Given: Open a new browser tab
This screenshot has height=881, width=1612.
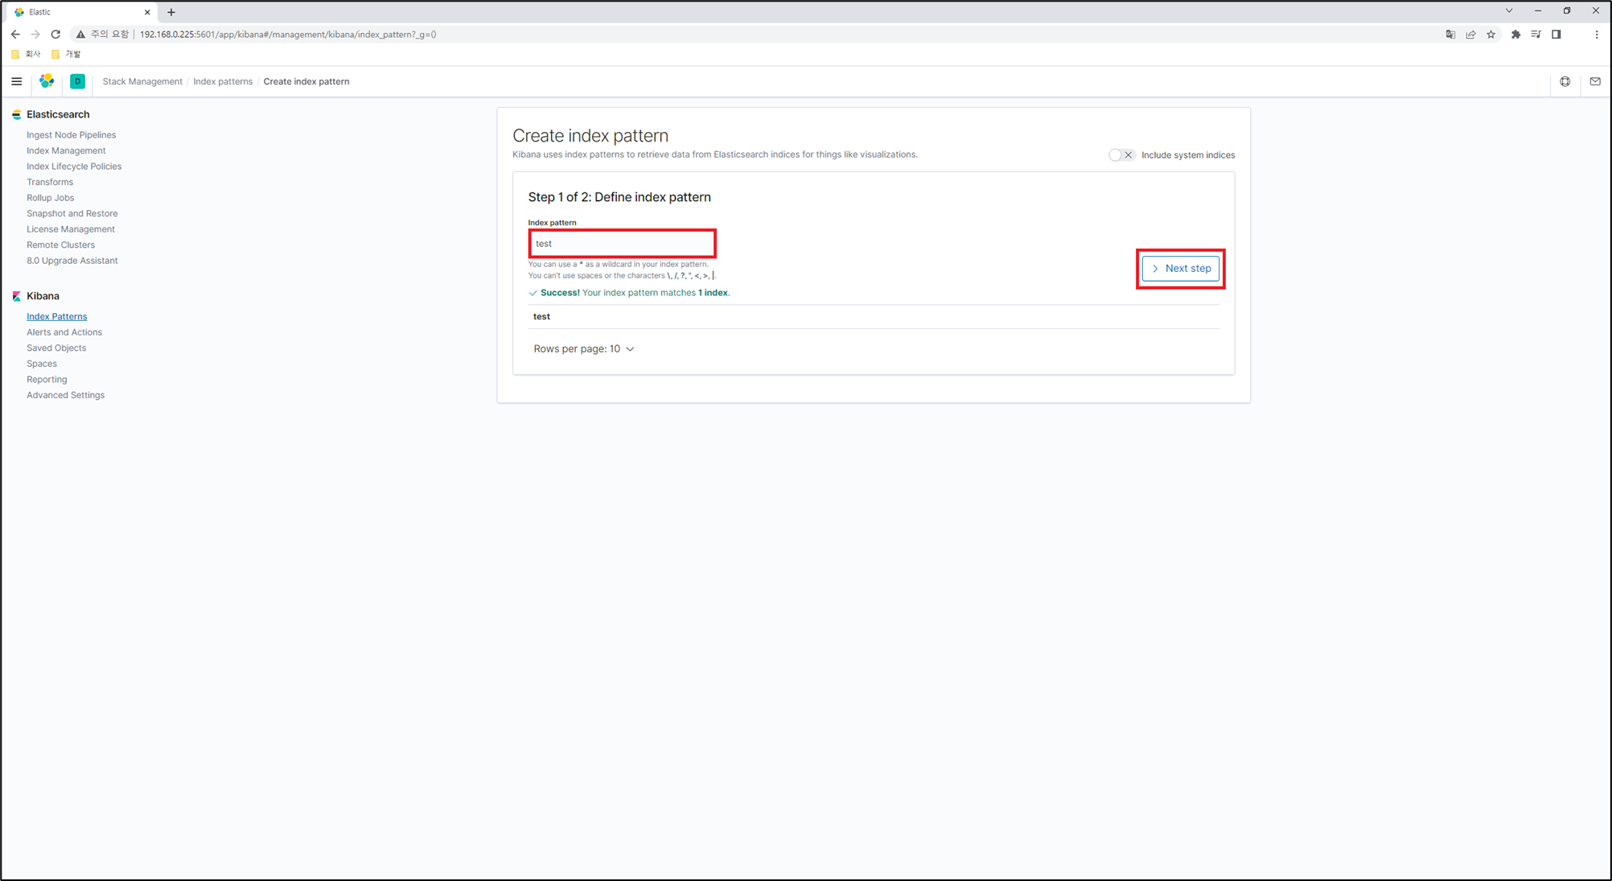Looking at the screenshot, I should pos(171,12).
